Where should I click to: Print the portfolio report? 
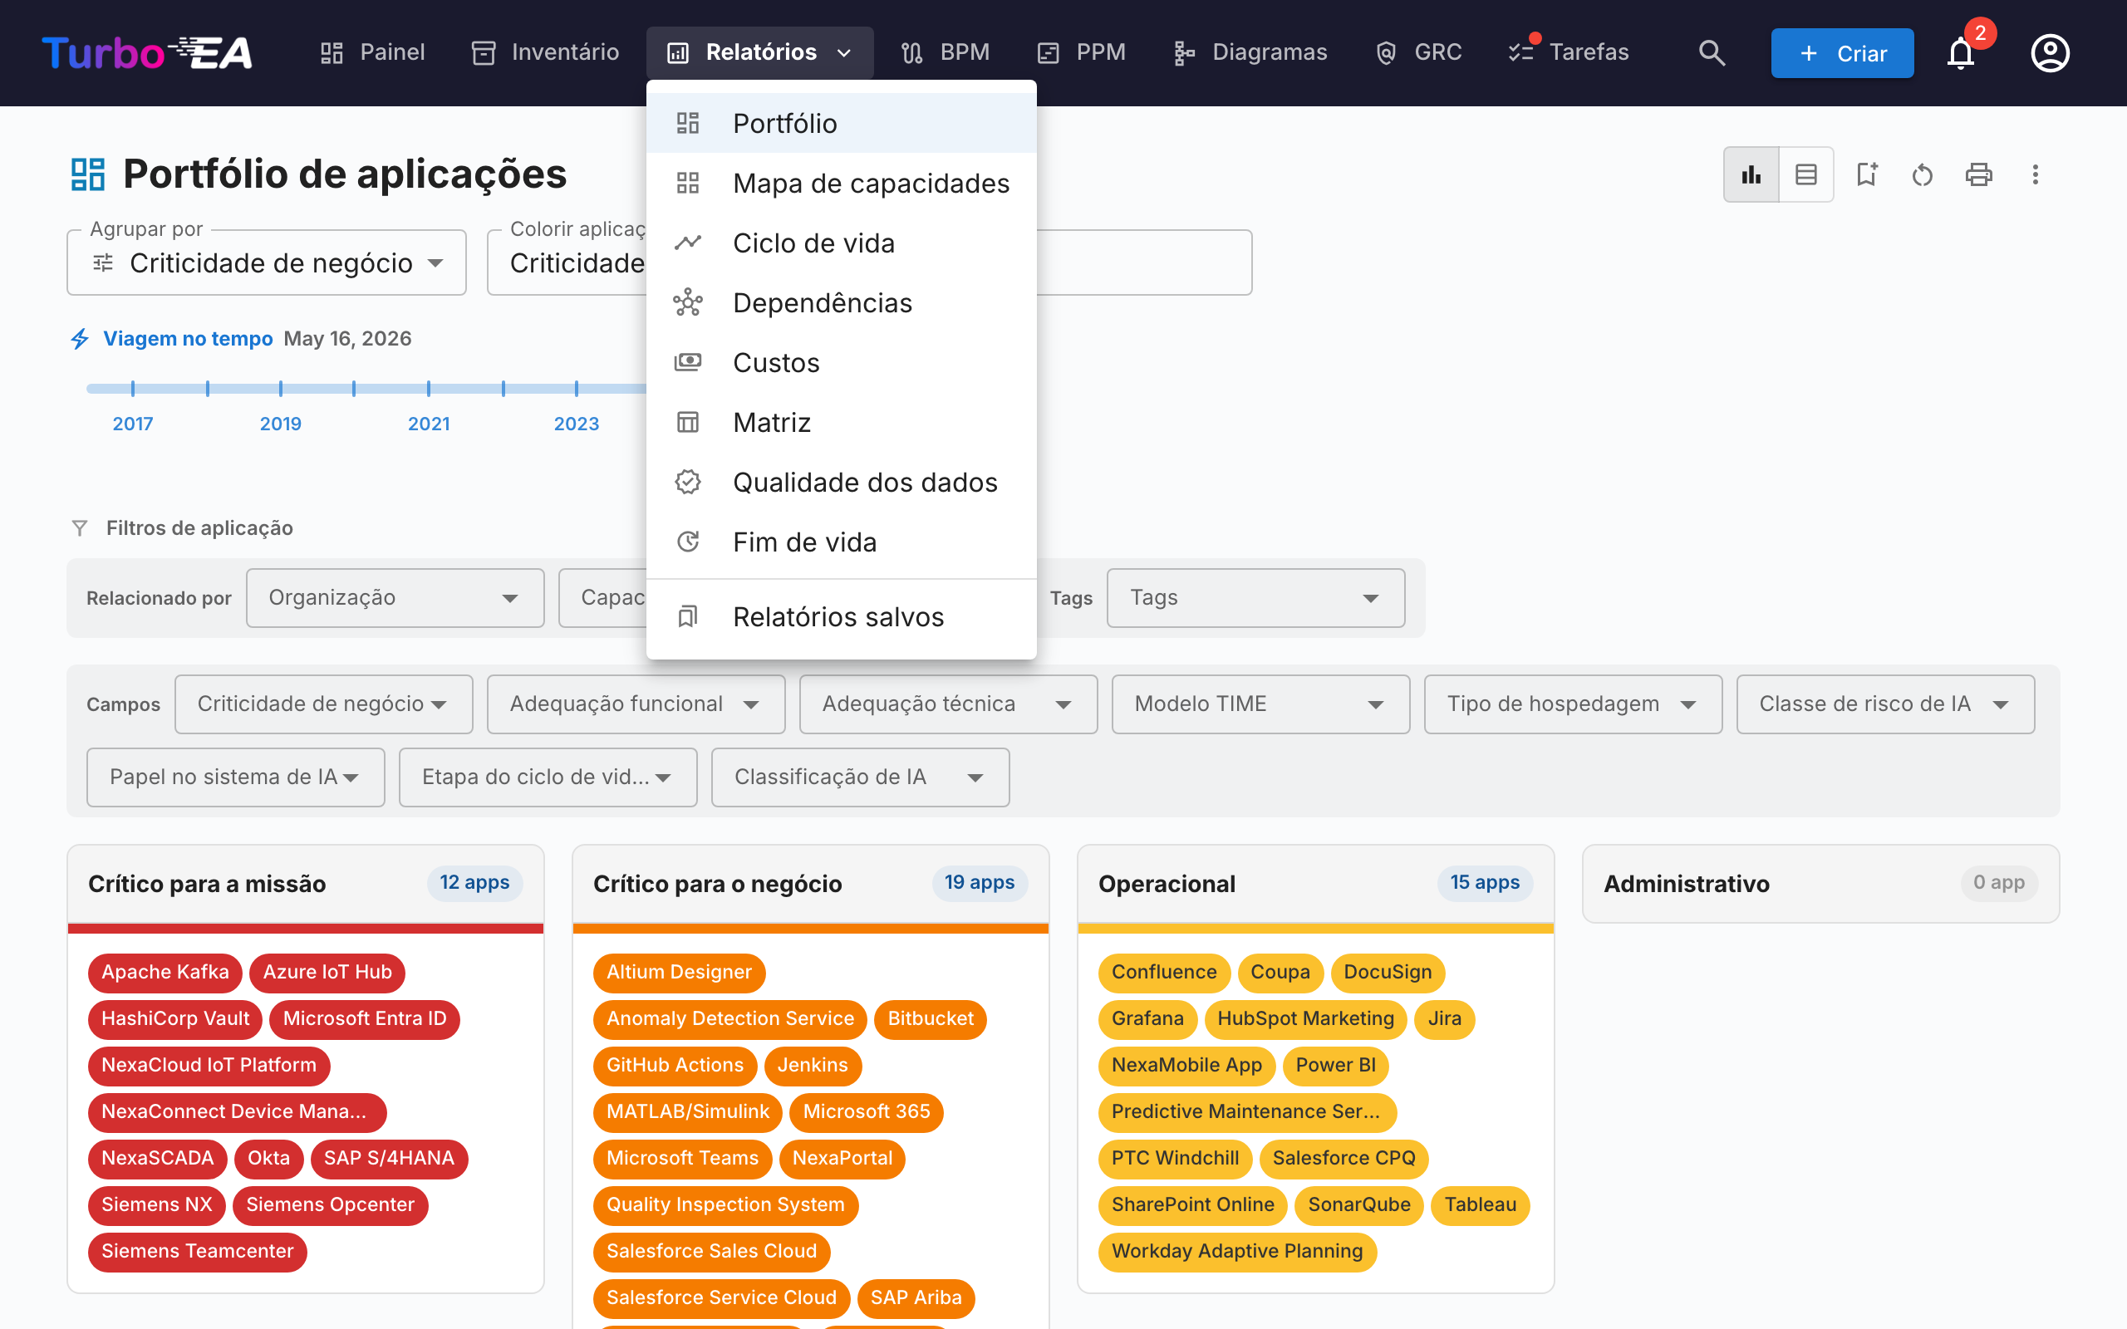tap(1978, 174)
